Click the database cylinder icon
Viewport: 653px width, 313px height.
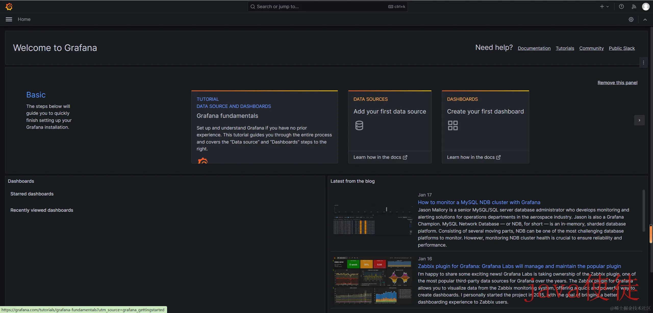(359, 125)
